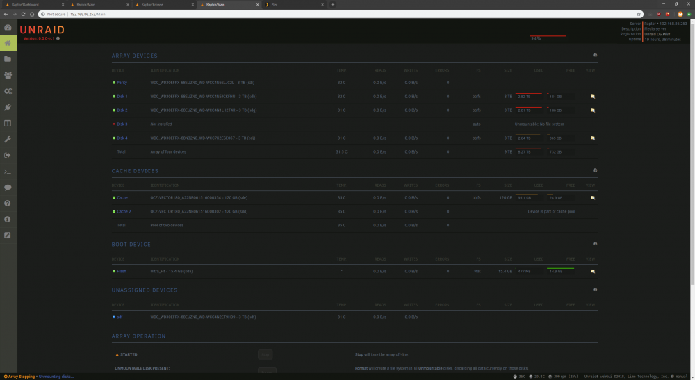Browse Disk 4 via its view folder icon

[593, 138]
